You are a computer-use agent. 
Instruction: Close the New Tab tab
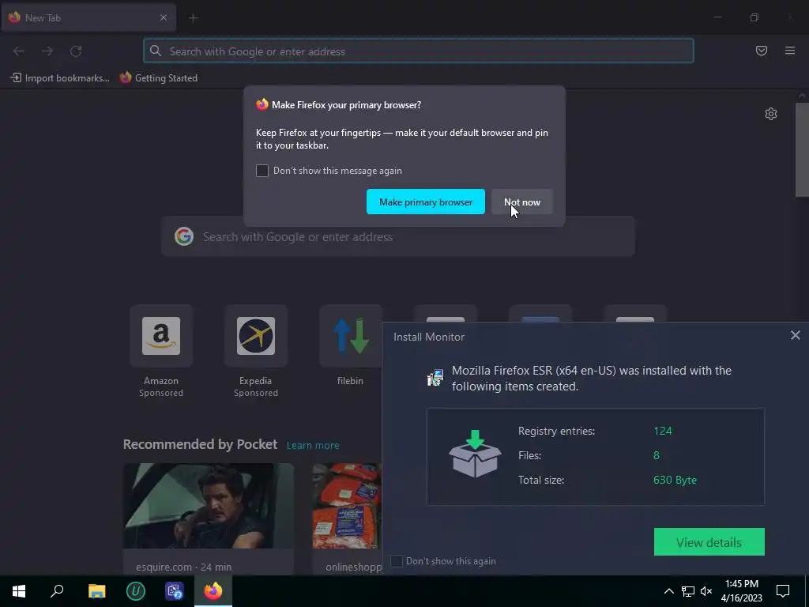(x=164, y=17)
